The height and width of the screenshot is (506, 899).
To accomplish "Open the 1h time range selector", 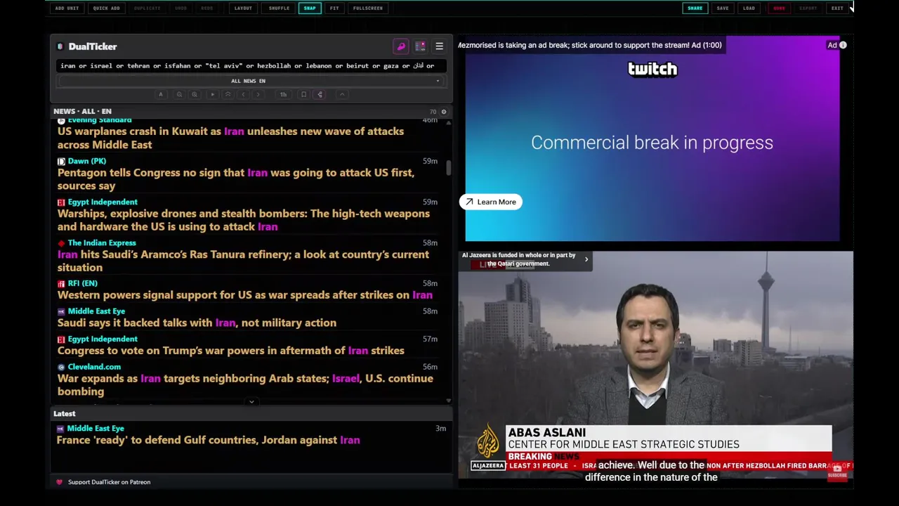I will click(283, 94).
